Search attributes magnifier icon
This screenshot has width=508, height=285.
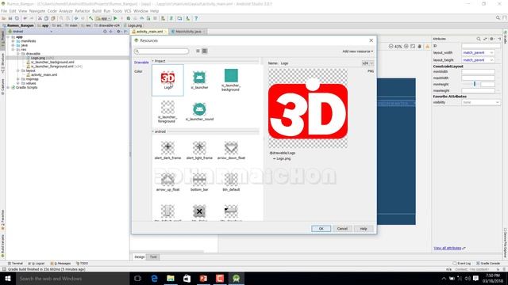point(479,39)
